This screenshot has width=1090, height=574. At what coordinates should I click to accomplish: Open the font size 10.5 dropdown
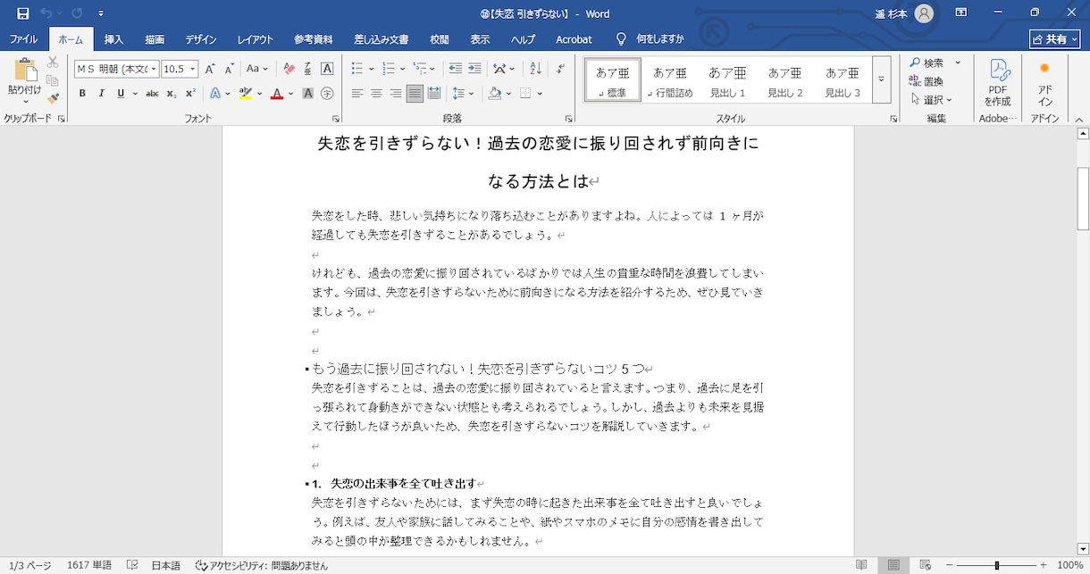coord(193,69)
